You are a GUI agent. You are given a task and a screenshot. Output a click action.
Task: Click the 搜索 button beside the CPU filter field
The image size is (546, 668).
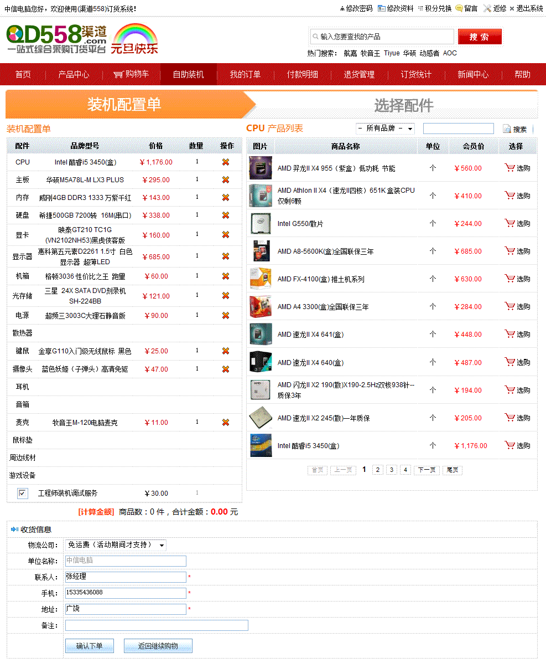coord(516,129)
